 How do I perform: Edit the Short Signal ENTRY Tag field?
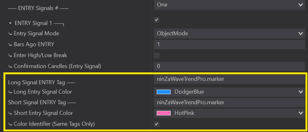(x=229, y=102)
